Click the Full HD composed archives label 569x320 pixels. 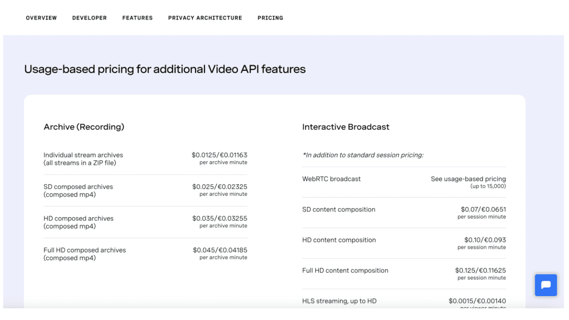(x=84, y=250)
